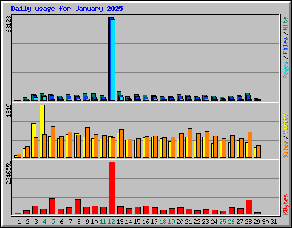Image resolution: width=292 pixels, height=228 pixels.
Task: Click the day 31 label on the x-axis
Action: [274, 222]
